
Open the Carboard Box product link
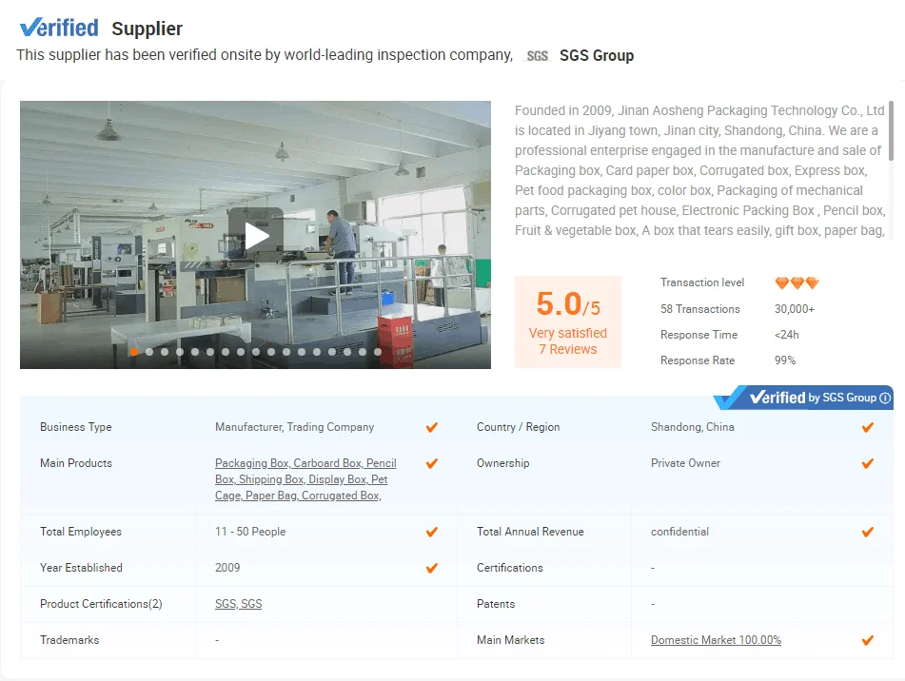point(327,463)
